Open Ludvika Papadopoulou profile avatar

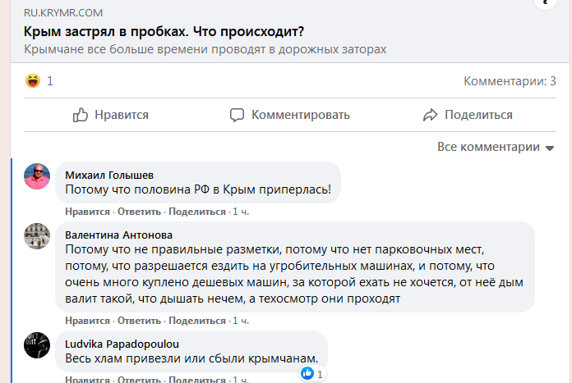[x=37, y=345]
